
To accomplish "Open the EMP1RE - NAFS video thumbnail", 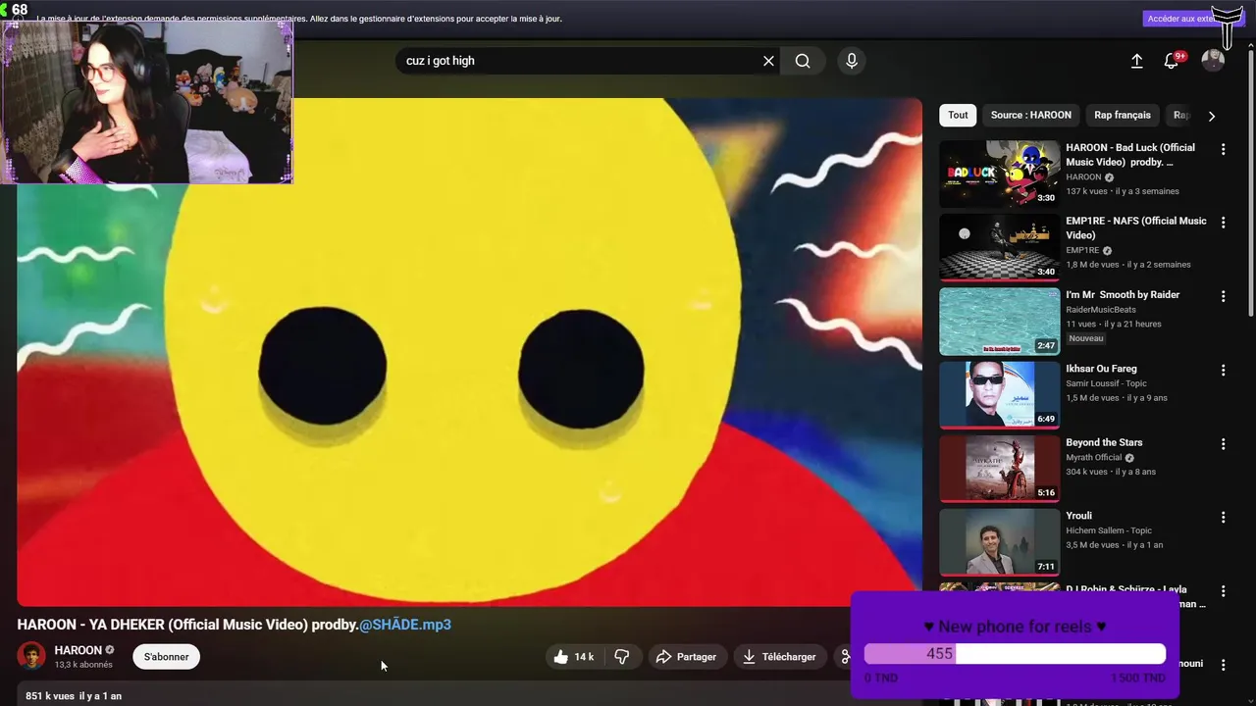I will 999,247.
